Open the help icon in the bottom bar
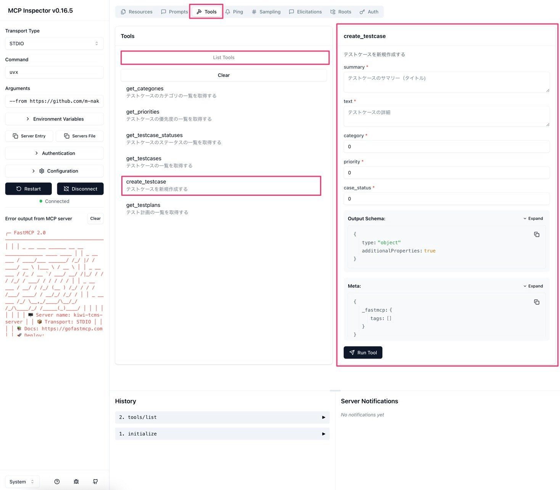Image resolution: width=560 pixels, height=490 pixels. (x=57, y=482)
